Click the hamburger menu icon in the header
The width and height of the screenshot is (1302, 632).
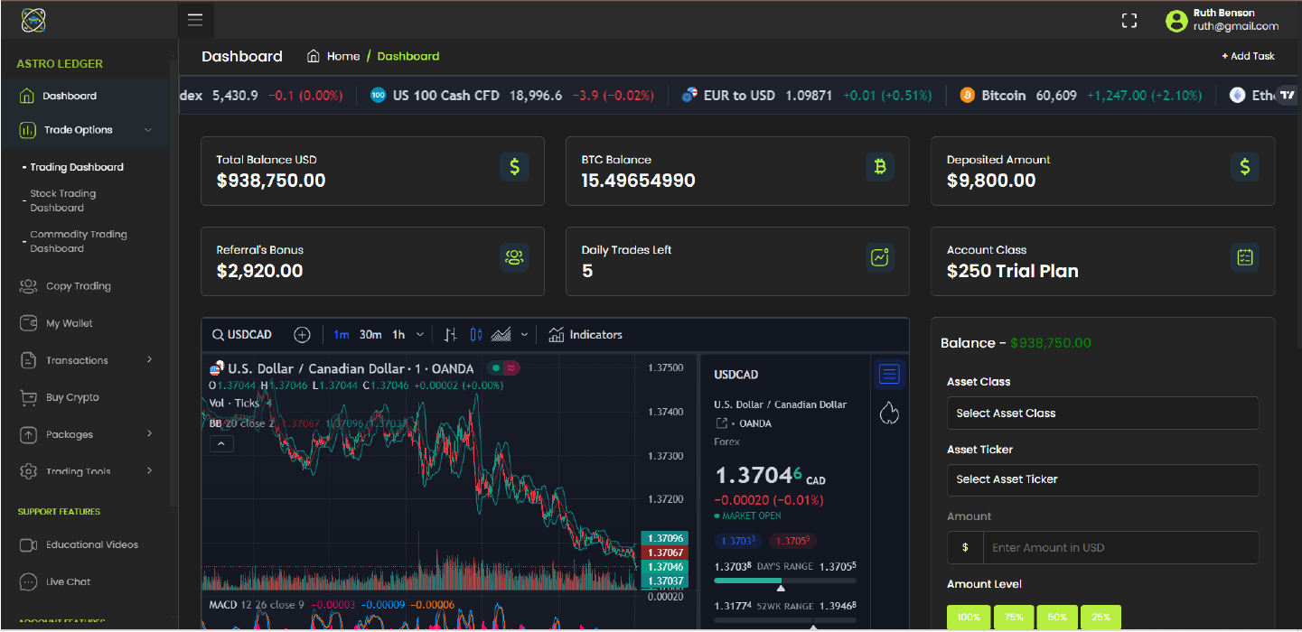[x=195, y=20]
